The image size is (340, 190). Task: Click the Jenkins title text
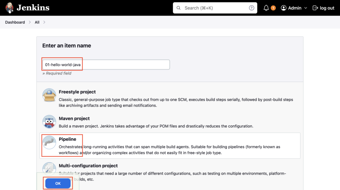pos(33,8)
